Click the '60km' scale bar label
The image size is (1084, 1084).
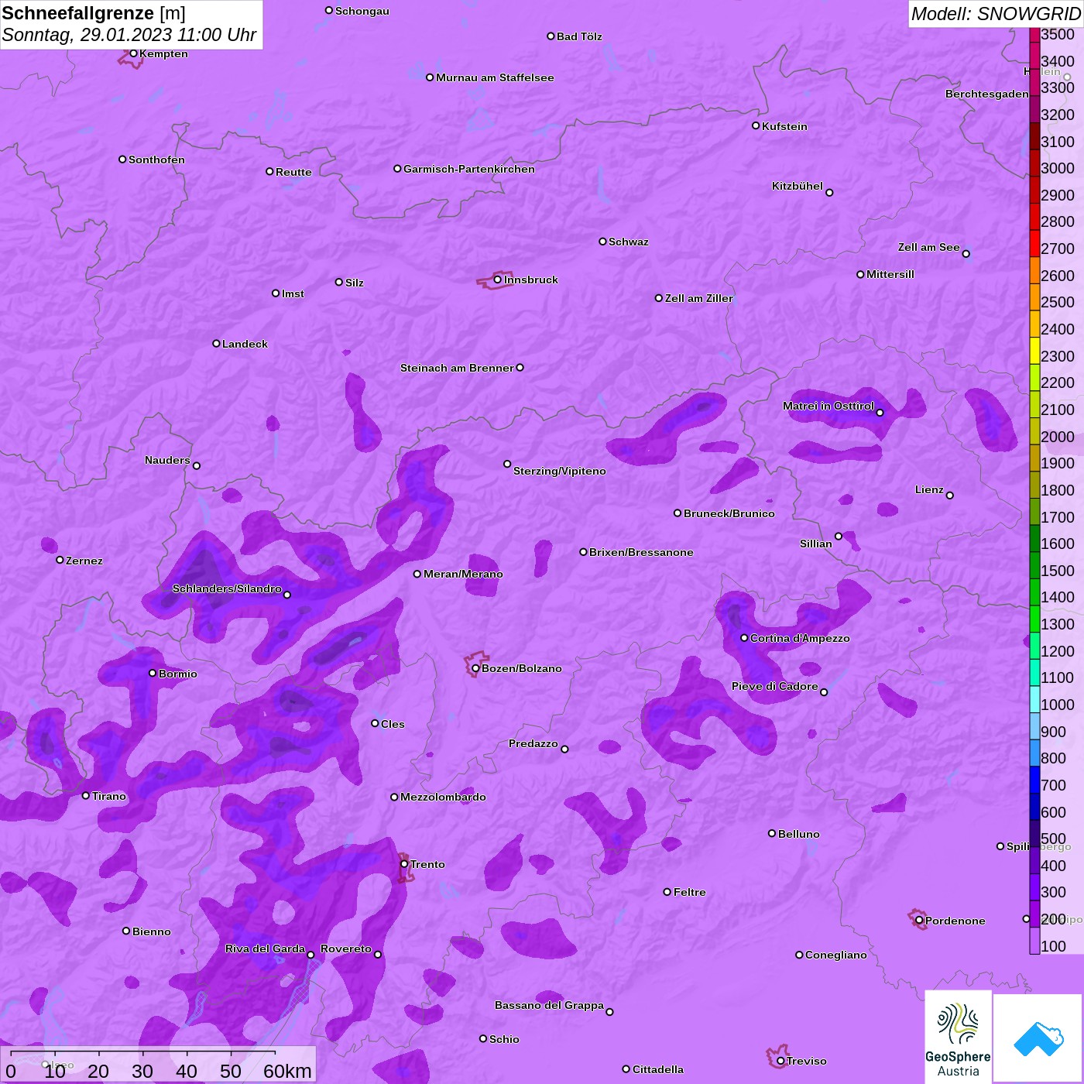(x=287, y=1071)
